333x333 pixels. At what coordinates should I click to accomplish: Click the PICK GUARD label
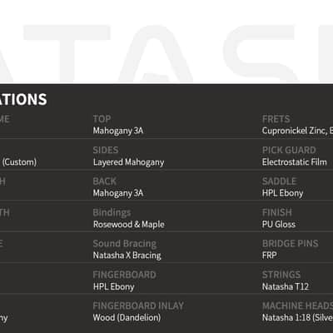coord(289,150)
